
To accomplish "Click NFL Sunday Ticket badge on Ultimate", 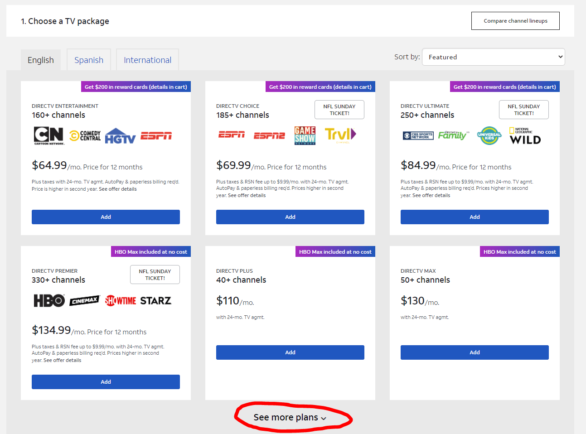I will tap(524, 110).
